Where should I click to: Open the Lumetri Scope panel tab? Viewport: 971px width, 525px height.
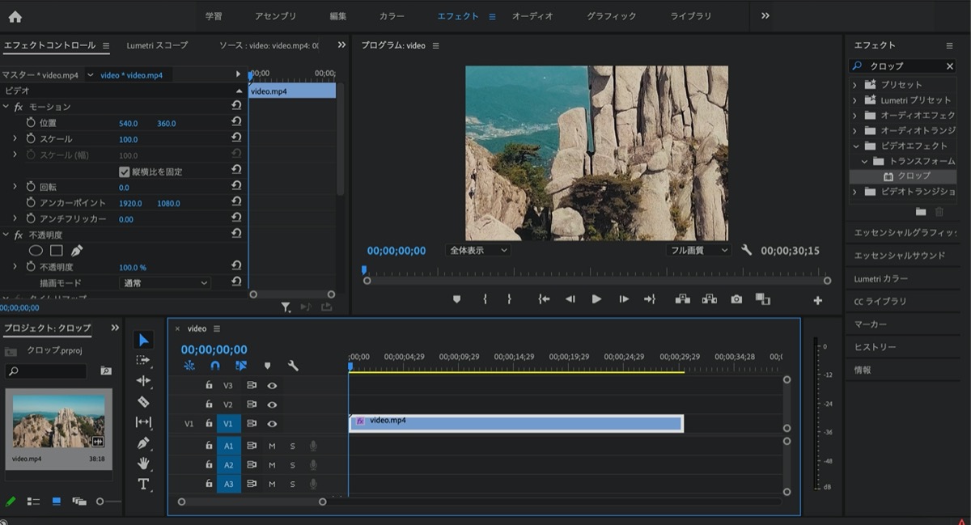pos(157,45)
